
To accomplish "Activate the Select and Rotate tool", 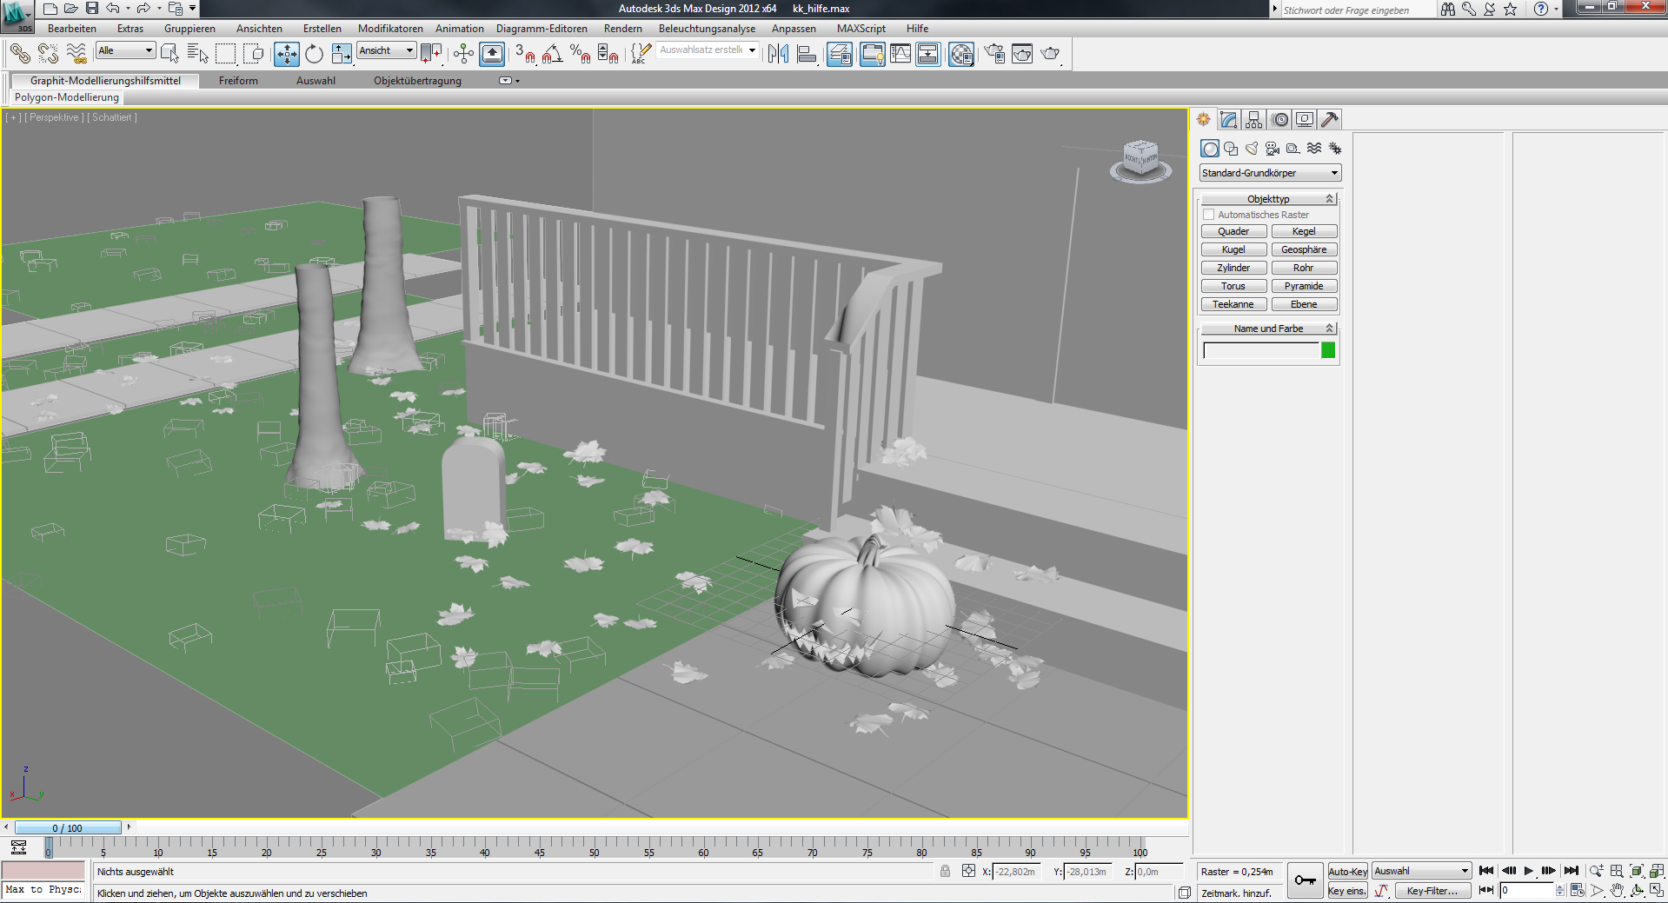I will pos(314,54).
